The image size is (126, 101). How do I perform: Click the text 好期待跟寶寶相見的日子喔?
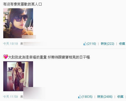click(69, 57)
